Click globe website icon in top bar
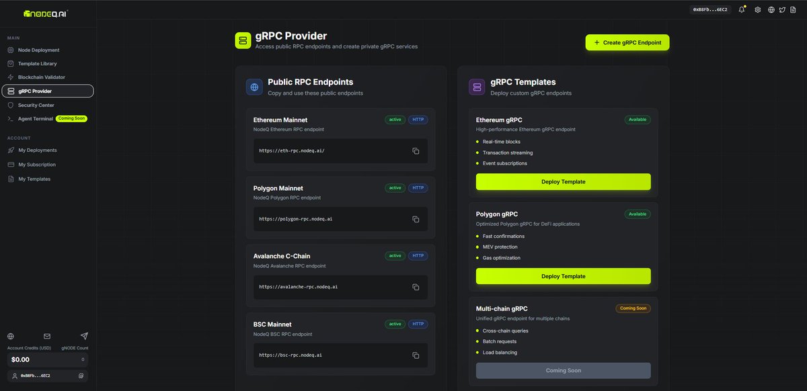The height and width of the screenshot is (391, 807). click(771, 10)
